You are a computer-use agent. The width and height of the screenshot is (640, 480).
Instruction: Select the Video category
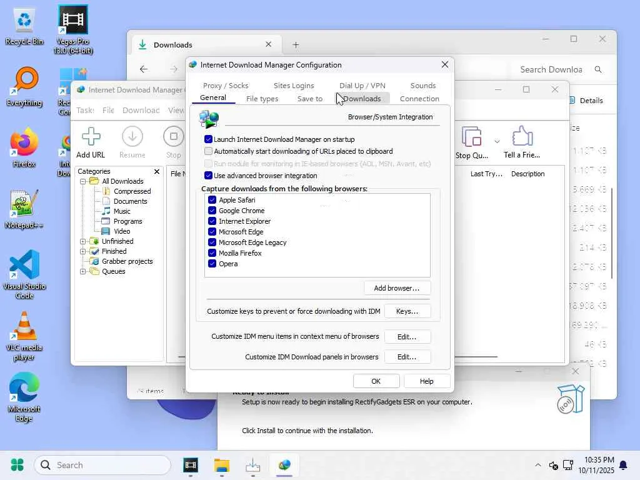116,231
